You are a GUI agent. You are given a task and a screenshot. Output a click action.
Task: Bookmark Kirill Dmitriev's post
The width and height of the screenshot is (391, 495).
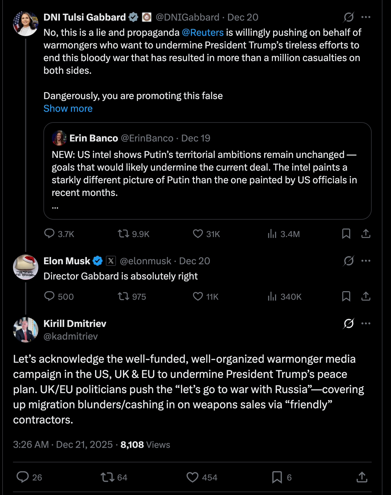[277, 477]
